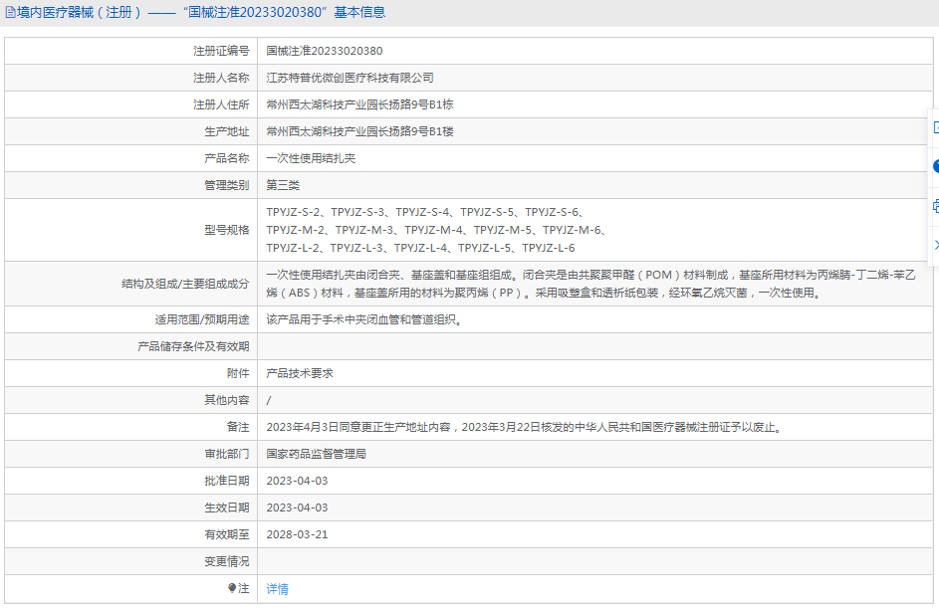Select the registration number 国械注准20233020380 cell
939x610 pixels.
pos(324,51)
